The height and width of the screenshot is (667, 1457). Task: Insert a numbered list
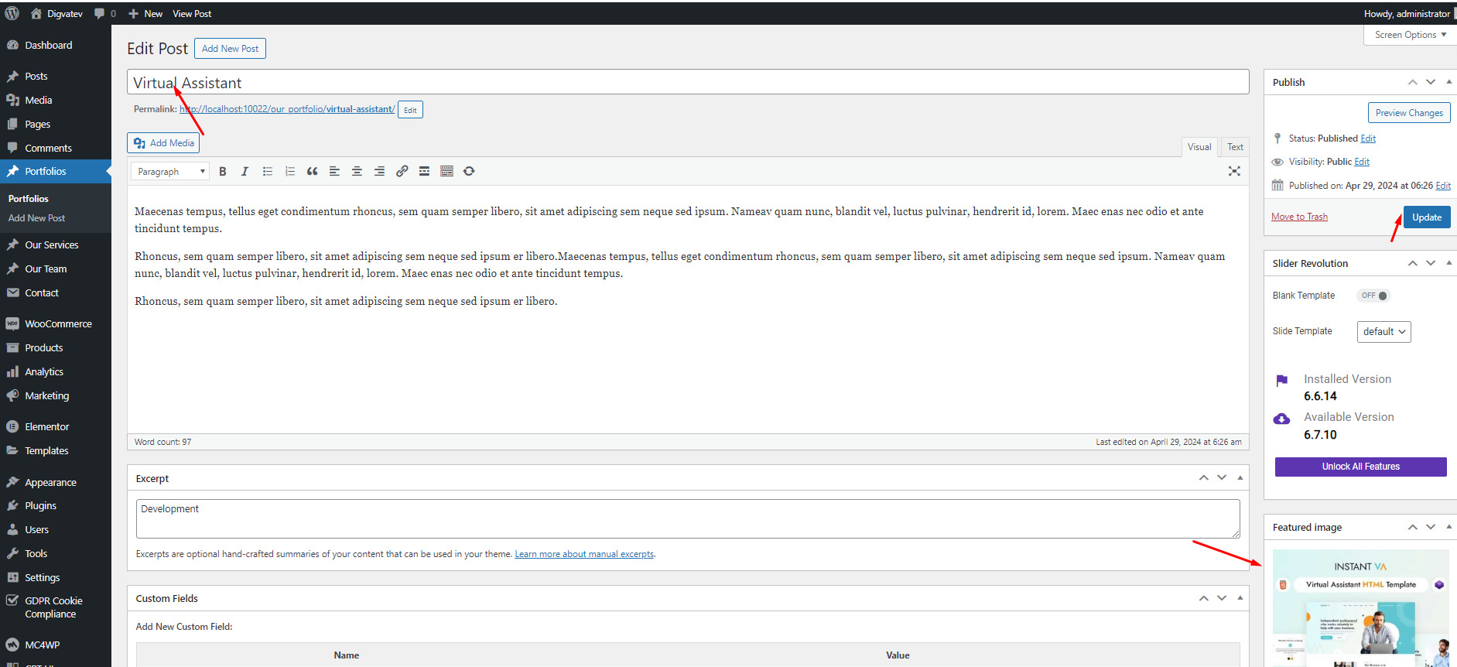(x=290, y=171)
